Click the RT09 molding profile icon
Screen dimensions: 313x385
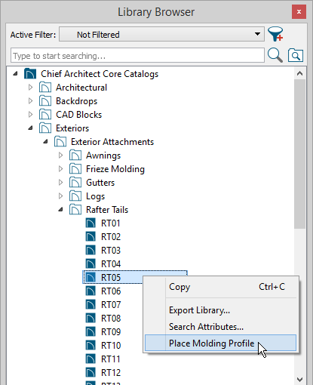click(91, 332)
